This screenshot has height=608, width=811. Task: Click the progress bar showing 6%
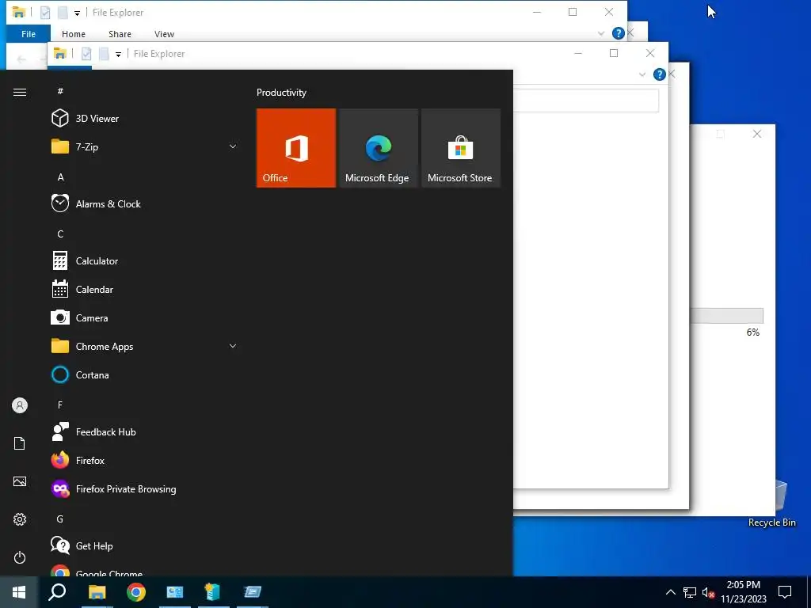pos(726,315)
